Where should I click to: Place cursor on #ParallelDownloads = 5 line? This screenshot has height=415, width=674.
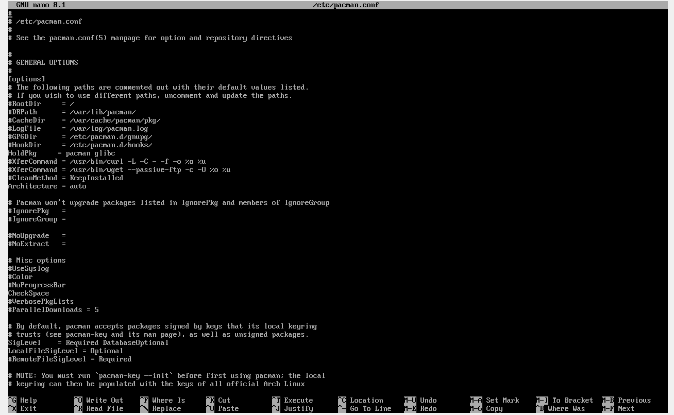click(x=53, y=309)
